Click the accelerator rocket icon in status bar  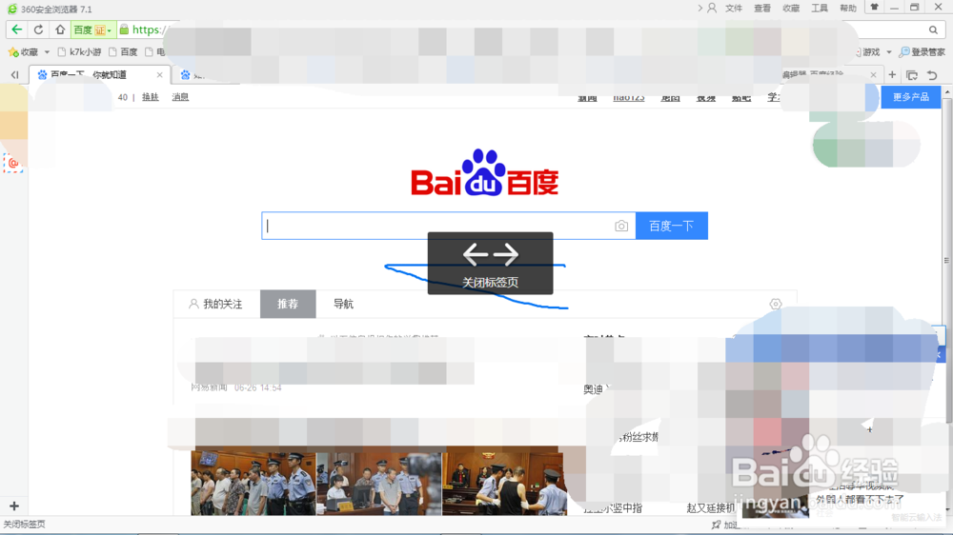pyautogui.click(x=716, y=525)
